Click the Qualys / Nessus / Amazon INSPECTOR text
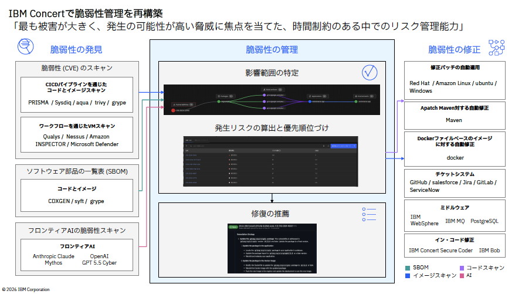Screen dimensions: 522x294 (77, 140)
